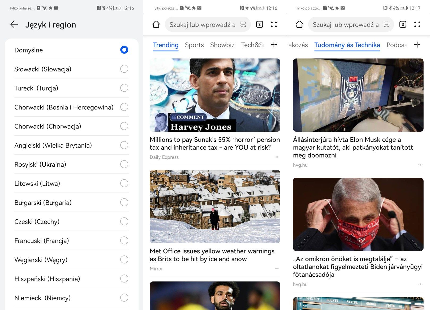The width and height of the screenshot is (430, 310).
Task: Choose Turecki (Turcja) radio button
Action: (x=124, y=88)
